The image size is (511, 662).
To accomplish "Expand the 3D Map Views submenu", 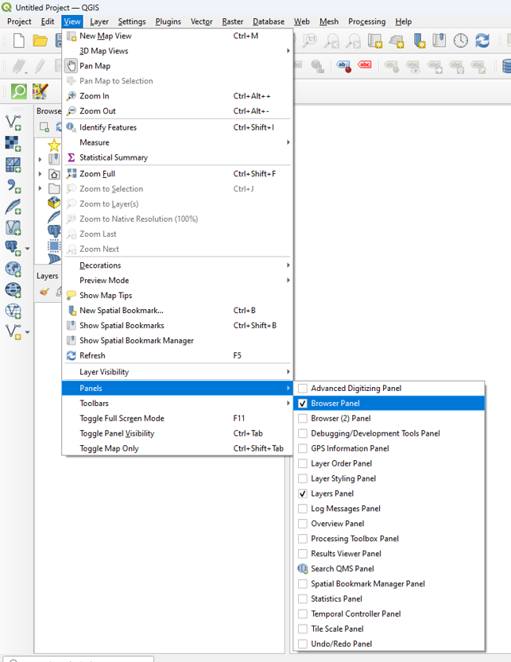I will (x=177, y=51).
